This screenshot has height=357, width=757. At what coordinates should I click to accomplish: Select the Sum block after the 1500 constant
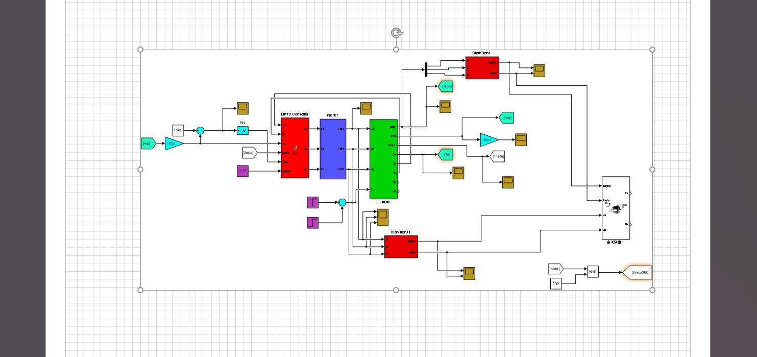201,131
